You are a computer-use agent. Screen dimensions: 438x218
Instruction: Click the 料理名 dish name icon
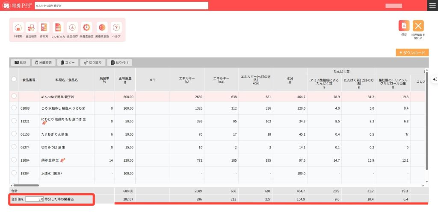(x=18, y=28)
